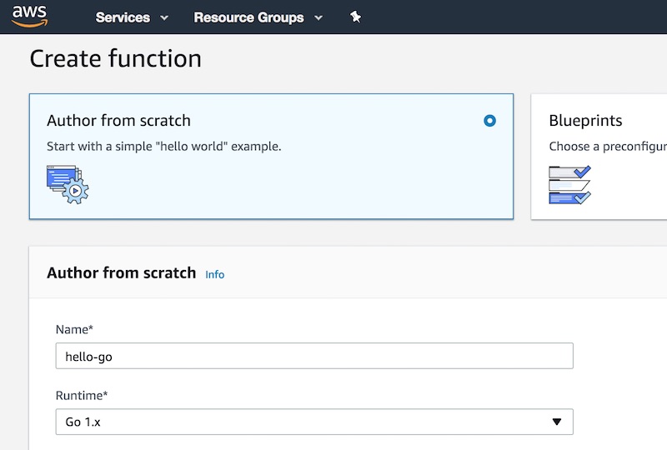667x450 pixels.
Task: Click the Services dropdown chevron
Action: tap(163, 17)
